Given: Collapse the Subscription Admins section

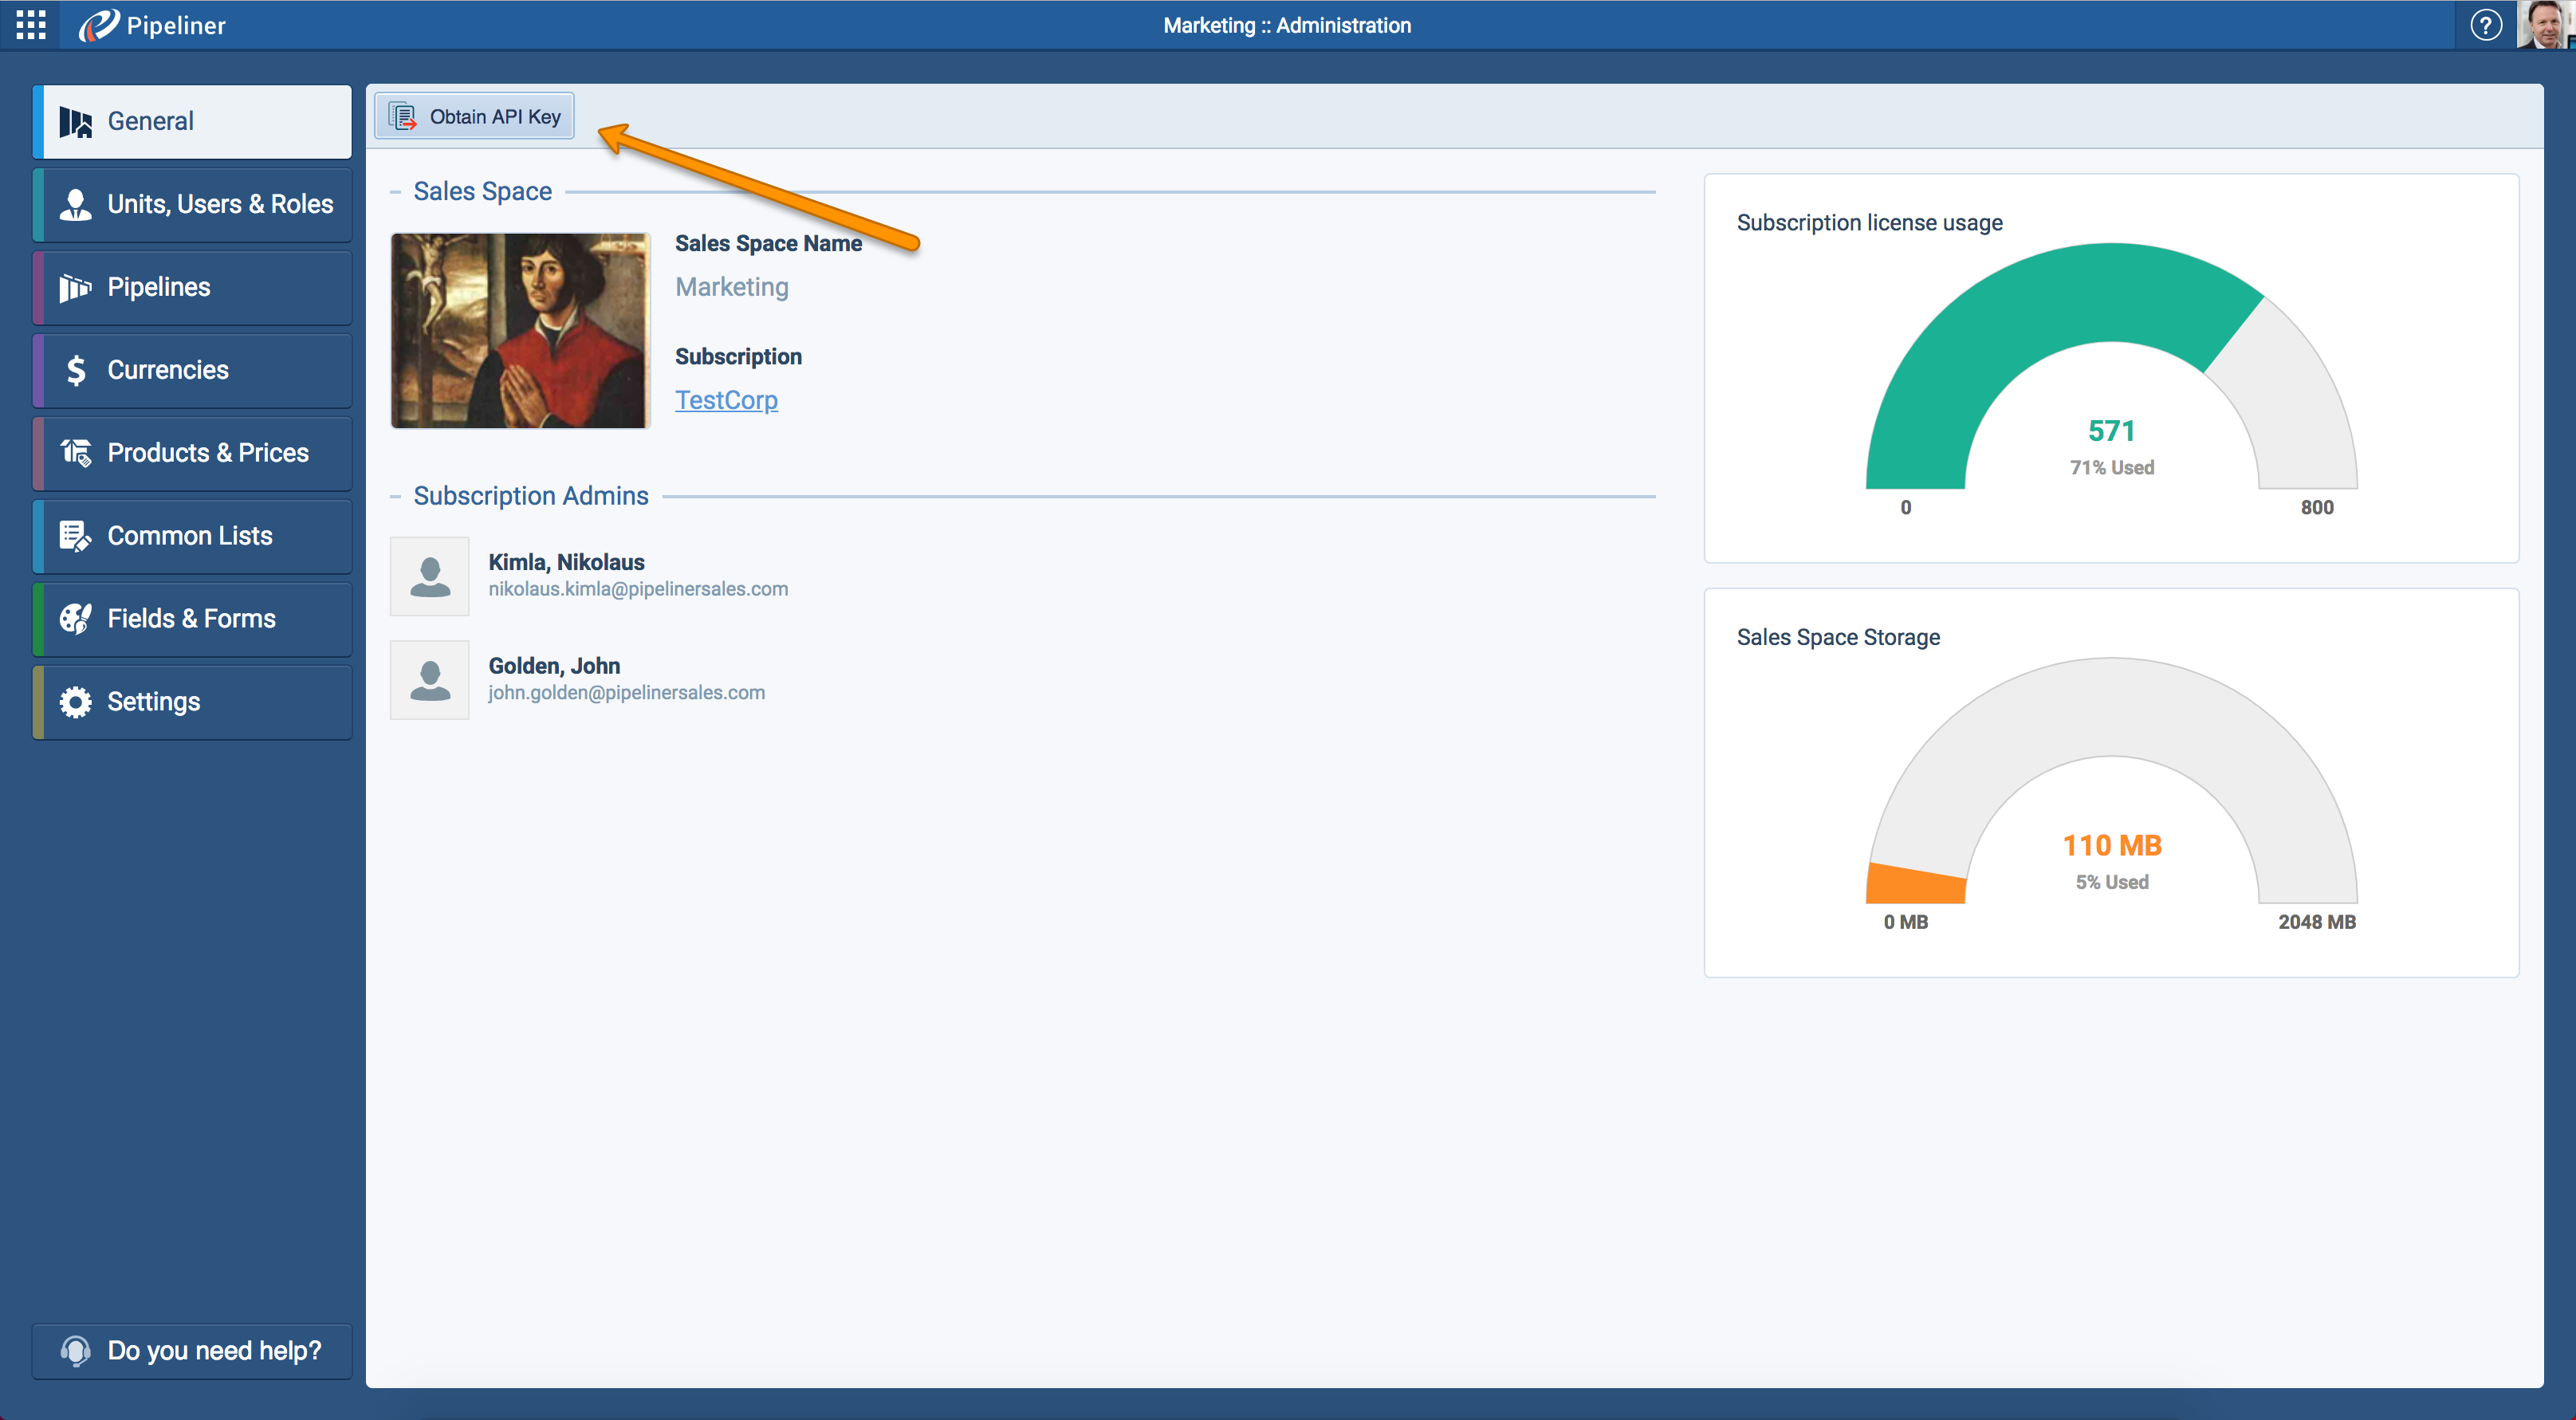Looking at the screenshot, I should (395, 497).
